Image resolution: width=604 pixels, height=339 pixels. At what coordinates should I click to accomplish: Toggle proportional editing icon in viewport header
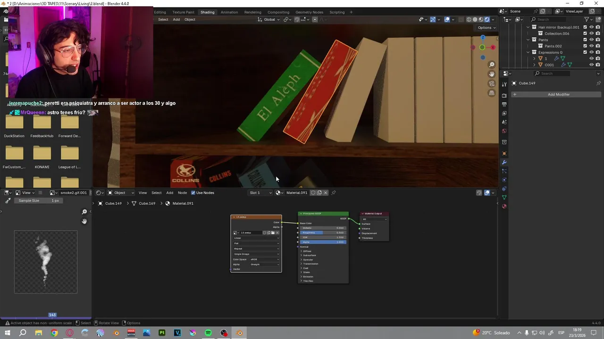coord(315,19)
